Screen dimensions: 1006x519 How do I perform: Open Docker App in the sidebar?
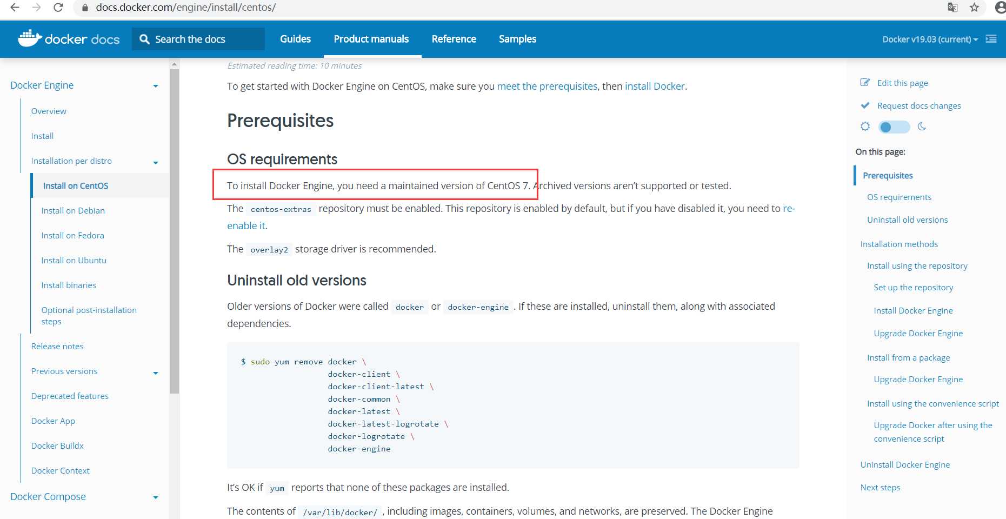[x=53, y=421]
